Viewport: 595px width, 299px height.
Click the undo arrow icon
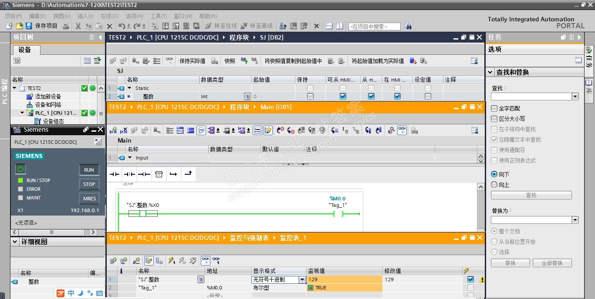pyautogui.click(x=122, y=26)
